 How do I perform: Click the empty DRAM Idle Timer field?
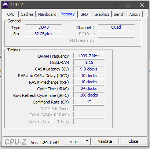89,108
